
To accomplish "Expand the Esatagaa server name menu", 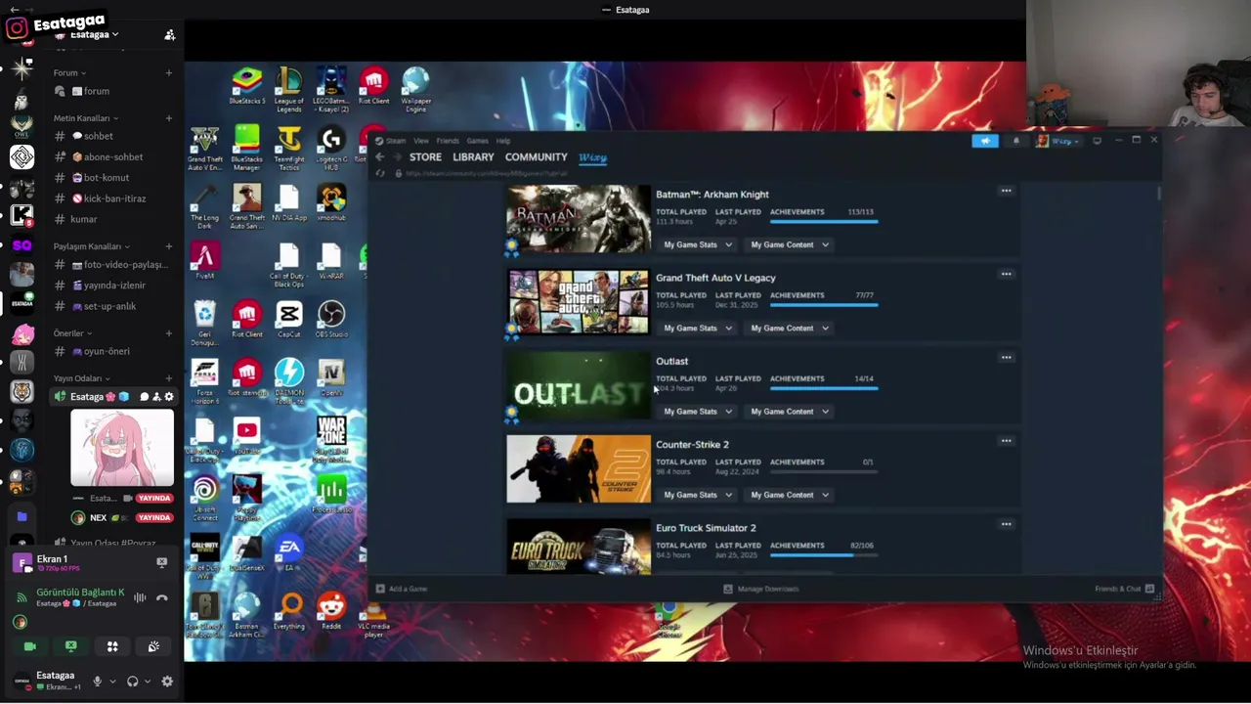I will tap(95, 35).
